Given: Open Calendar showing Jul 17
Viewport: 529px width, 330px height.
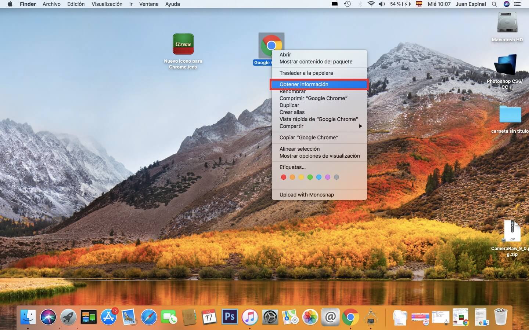Looking at the screenshot, I should pos(209,317).
